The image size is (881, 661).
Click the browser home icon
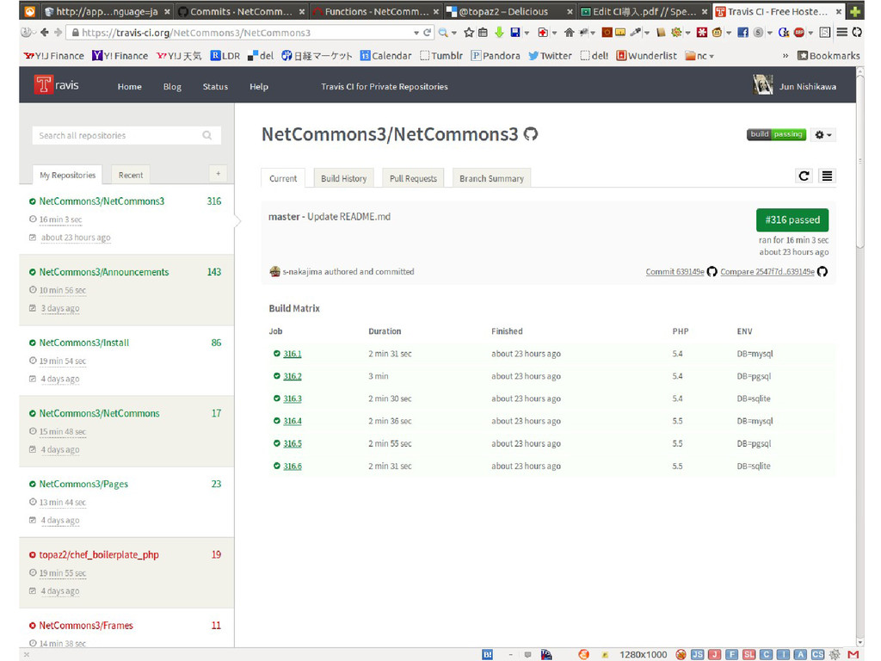tap(570, 33)
